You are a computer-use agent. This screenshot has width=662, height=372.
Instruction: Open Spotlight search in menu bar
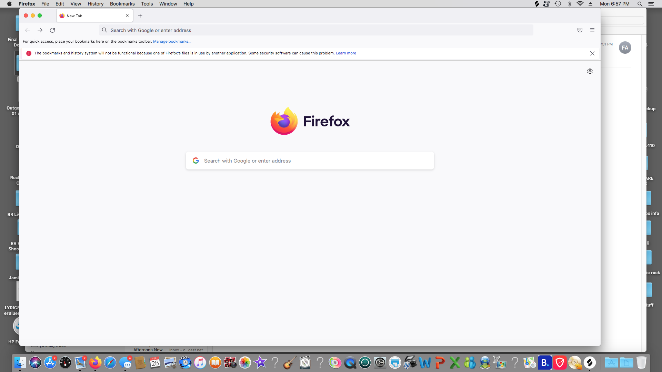click(640, 4)
